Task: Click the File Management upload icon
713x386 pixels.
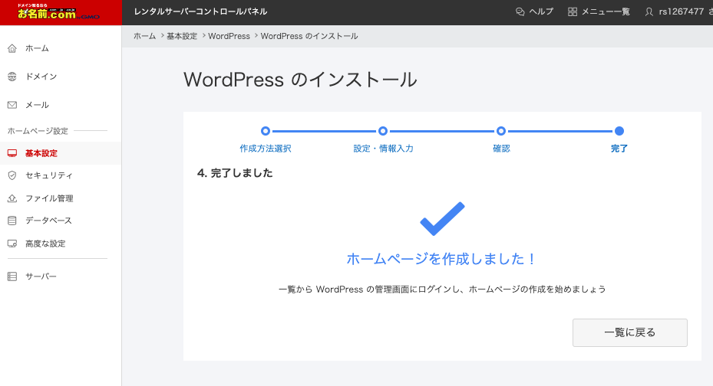Action: click(x=12, y=198)
